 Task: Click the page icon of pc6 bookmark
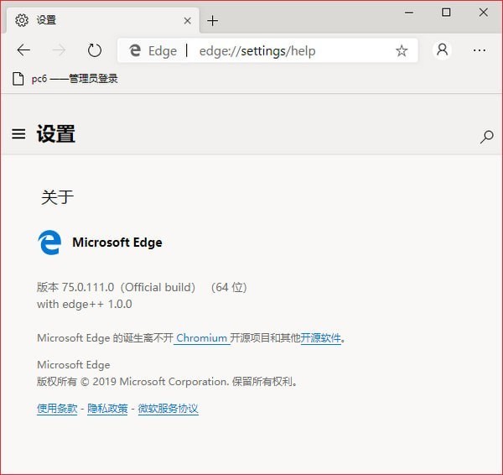point(18,79)
